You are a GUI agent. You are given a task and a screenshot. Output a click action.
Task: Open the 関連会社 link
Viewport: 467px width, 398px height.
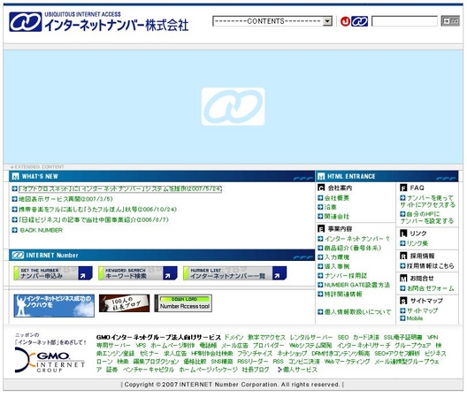pos(337,217)
